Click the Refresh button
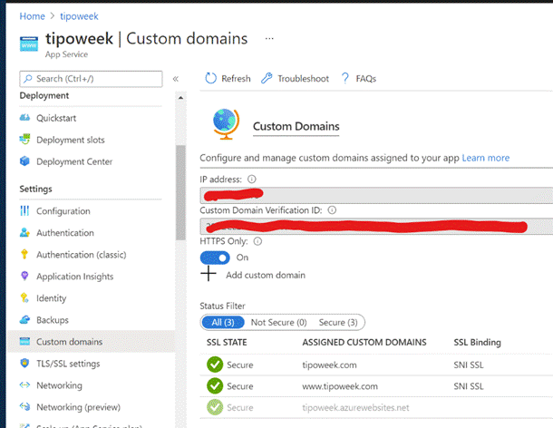 228,79
